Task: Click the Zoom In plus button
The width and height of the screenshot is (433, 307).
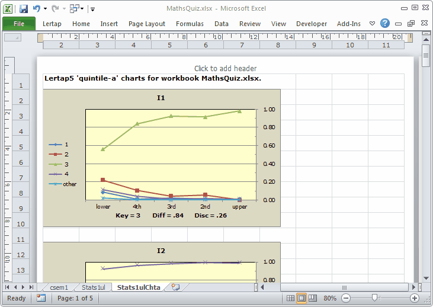Action: click(415, 298)
